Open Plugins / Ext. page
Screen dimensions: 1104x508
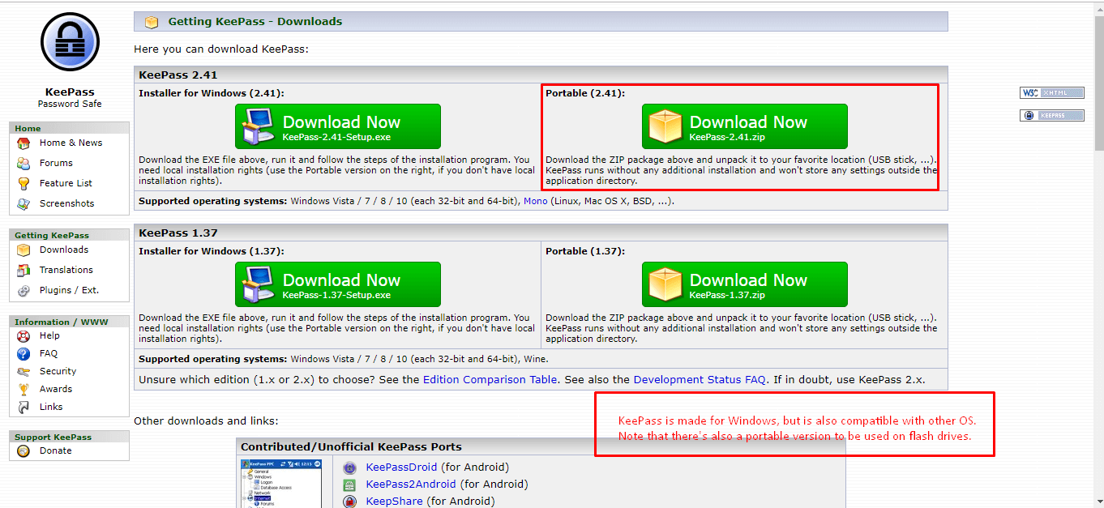(x=69, y=290)
